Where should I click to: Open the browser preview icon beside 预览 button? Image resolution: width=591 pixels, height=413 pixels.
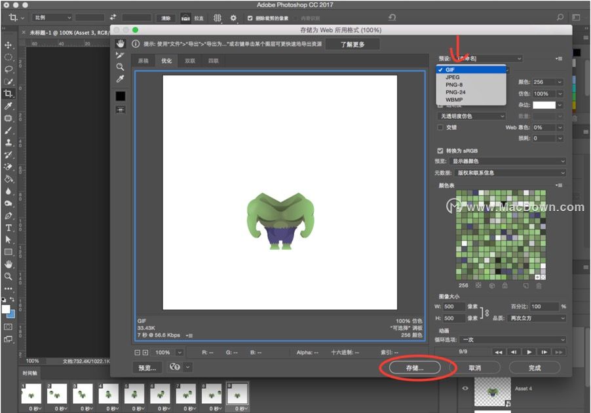(x=175, y=367)
